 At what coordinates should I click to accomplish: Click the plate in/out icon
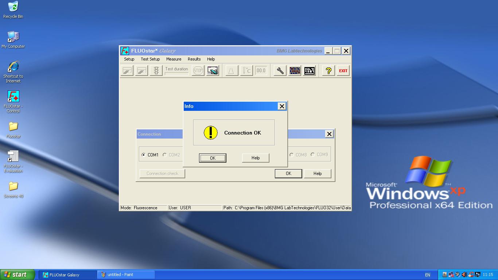(x=213, y=71)
